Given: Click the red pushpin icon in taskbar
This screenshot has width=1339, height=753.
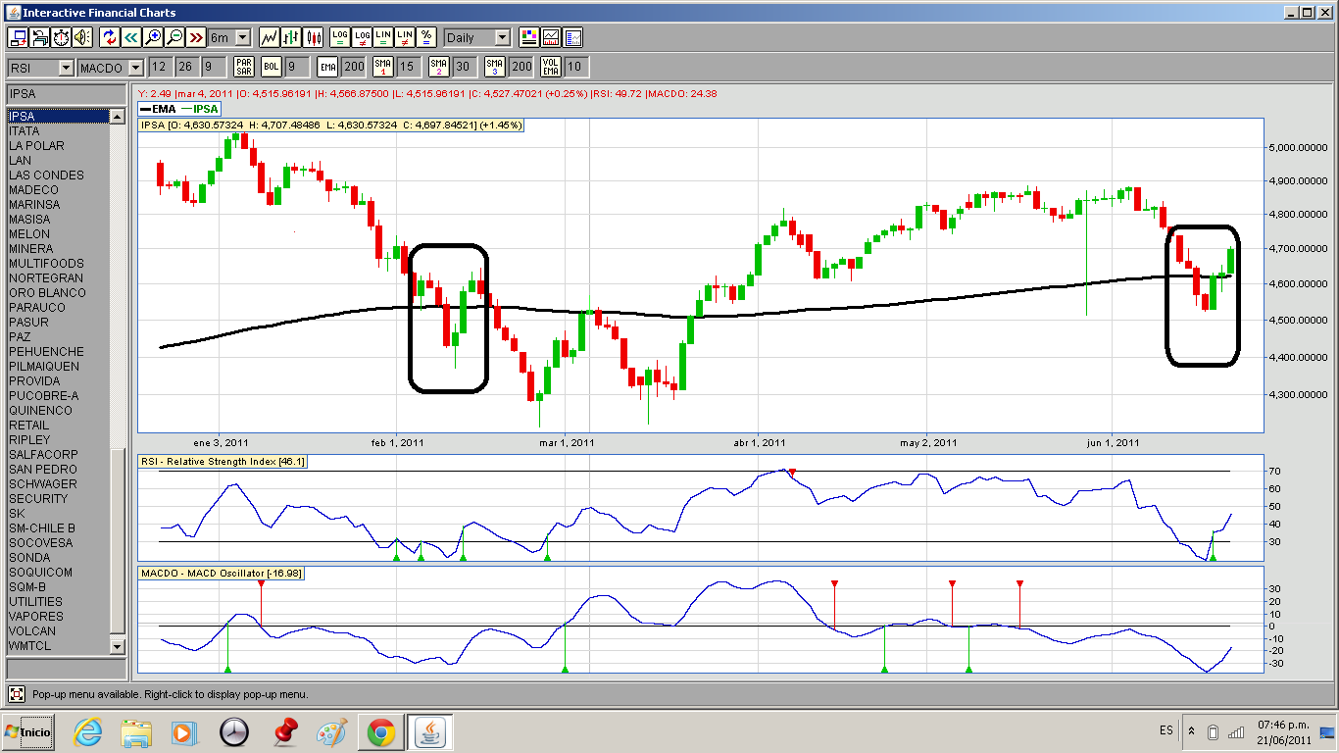Looking at the screenshot, I should coord(284,731).
